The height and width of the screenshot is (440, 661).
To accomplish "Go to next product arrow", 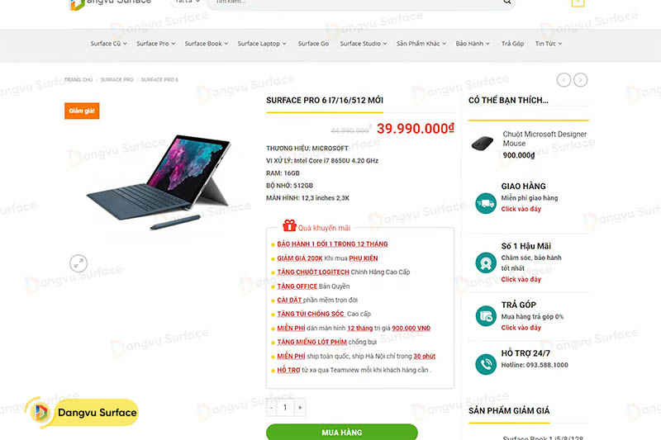I will coord(581,79).
